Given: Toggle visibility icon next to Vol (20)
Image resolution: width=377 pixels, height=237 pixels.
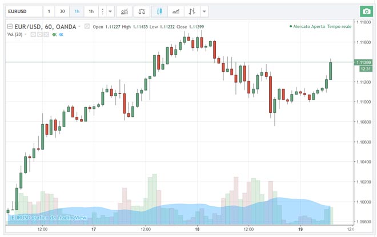Looking at the screenshot, I should coord(33,35).
